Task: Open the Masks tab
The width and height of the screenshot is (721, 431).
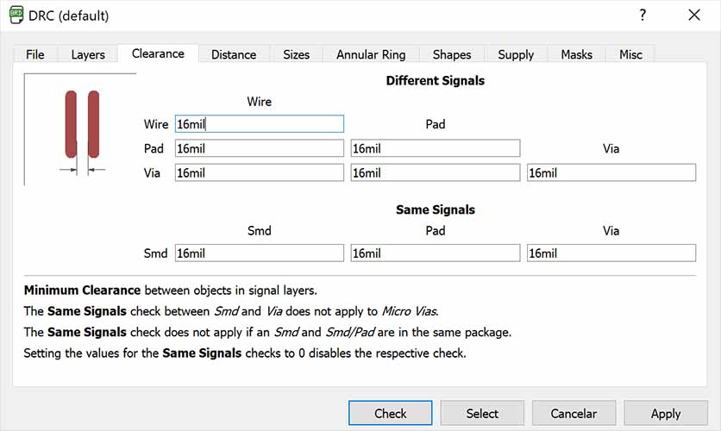Action: click(x=576, y=54)
